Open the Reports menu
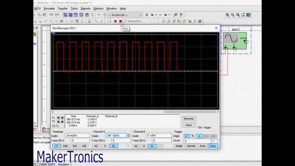 [x=85, y=9]
